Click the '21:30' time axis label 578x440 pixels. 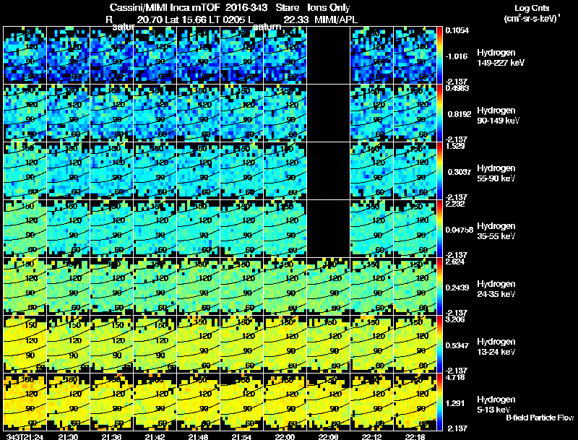pos(68,437)
